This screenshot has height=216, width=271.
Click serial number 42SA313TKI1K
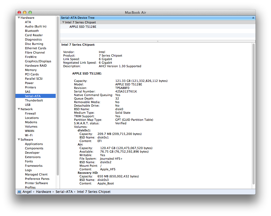[x=126, y=91]
